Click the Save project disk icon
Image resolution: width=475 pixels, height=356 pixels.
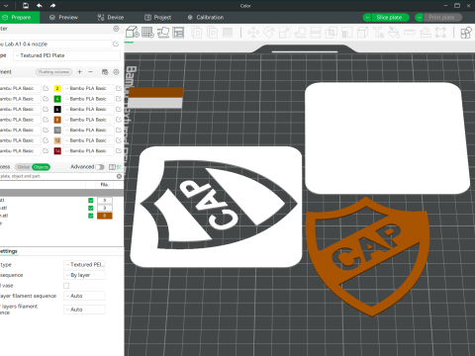26,5
